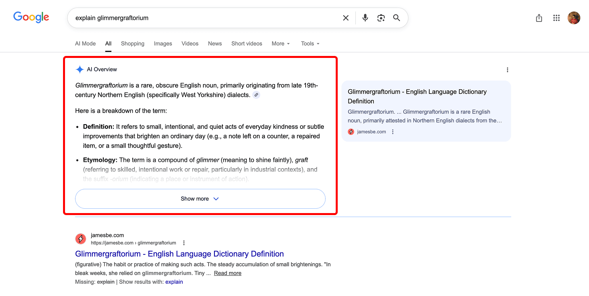Open the Glimmergraftorium dictionary definition link

coord(179,254)
